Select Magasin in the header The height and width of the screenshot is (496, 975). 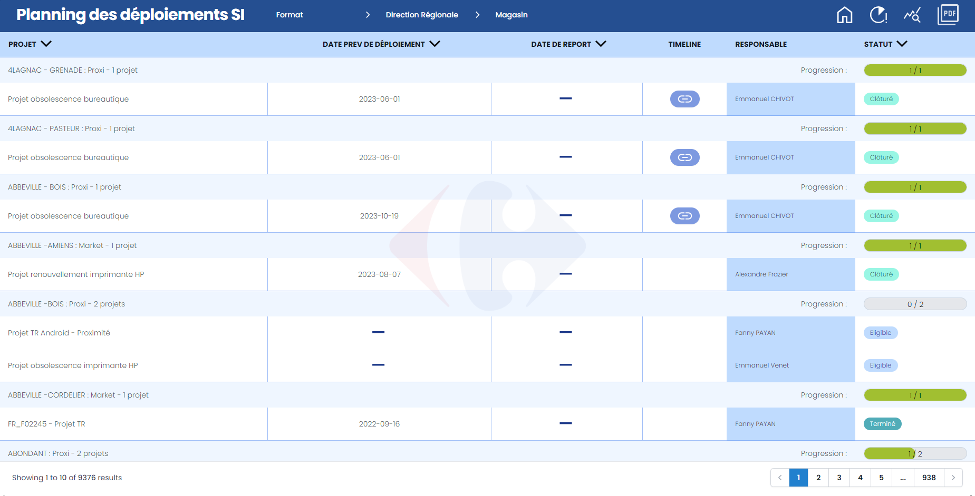click(511, 15)
